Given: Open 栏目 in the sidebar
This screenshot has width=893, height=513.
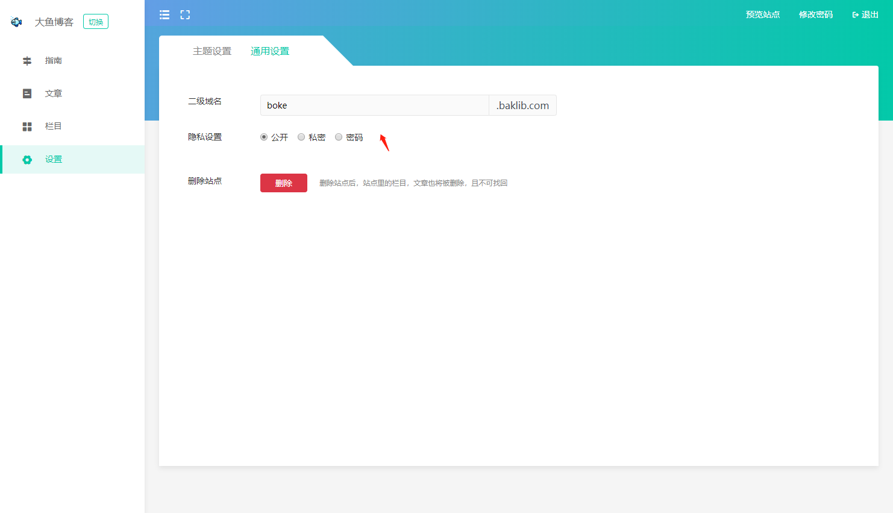Looking at the screenshot, I should pos(54,127).
